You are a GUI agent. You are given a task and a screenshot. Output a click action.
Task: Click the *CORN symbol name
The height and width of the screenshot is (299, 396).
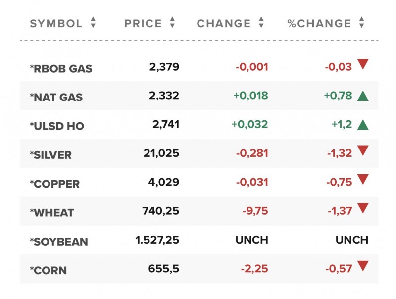49,270
